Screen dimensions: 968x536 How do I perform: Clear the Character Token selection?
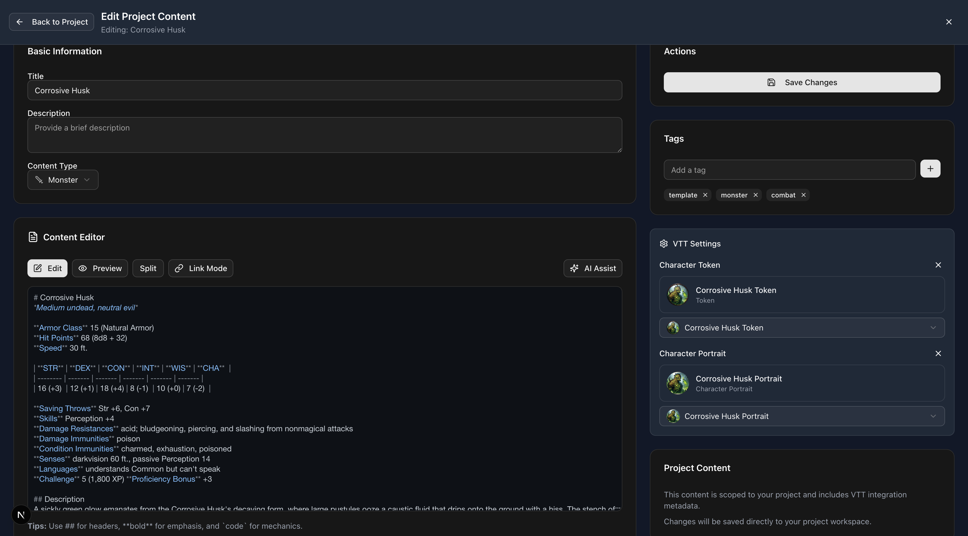[938, 265]
